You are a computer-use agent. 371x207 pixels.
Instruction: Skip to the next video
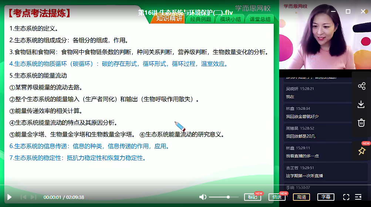point(33,197)
